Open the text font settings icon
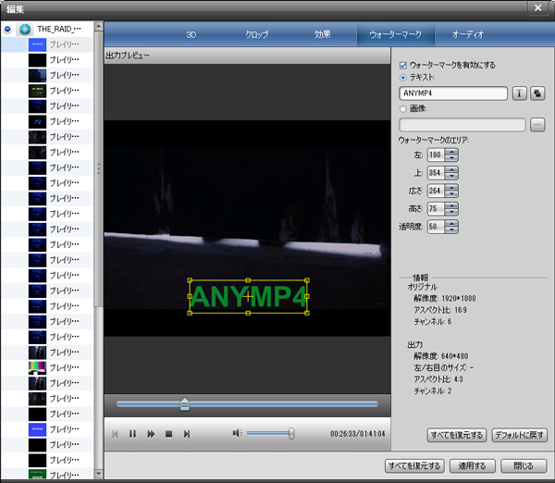555x483 pixels. [519, 93]
